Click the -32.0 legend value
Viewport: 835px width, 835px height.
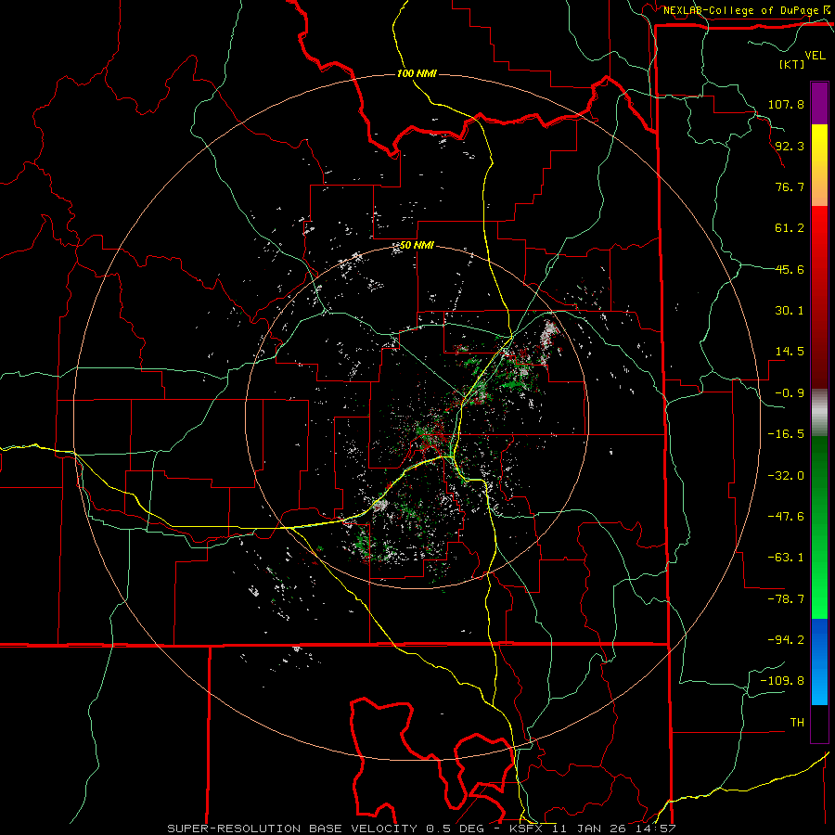tap(786, 476)
